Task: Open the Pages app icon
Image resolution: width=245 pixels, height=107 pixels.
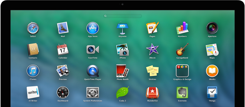Action: (x=152, y=28)
